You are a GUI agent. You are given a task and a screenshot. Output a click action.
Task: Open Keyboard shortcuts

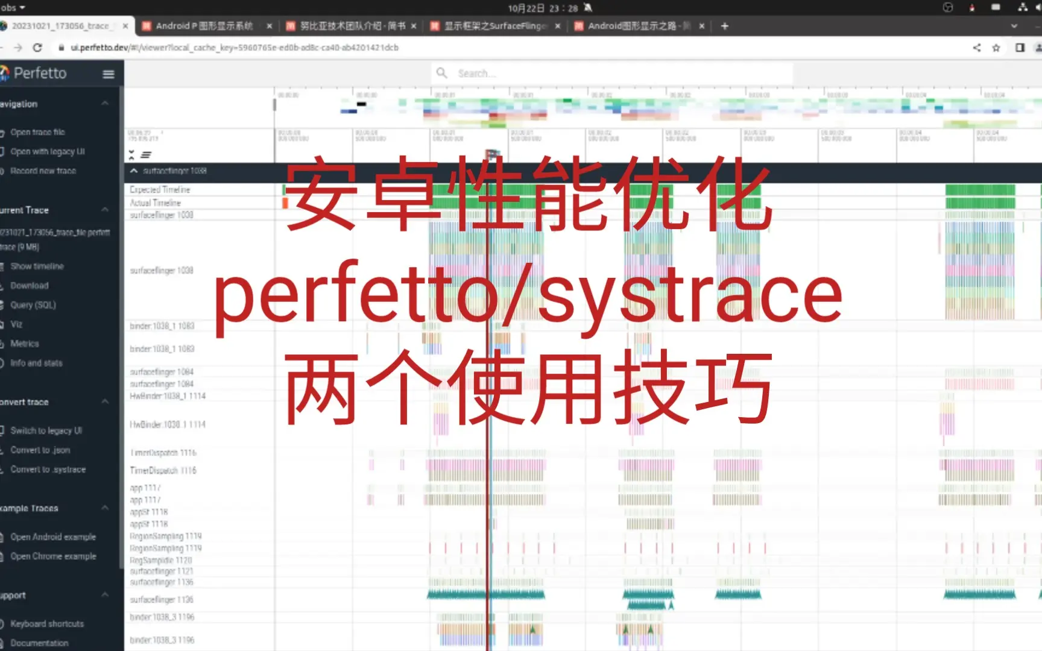(47, 623)
